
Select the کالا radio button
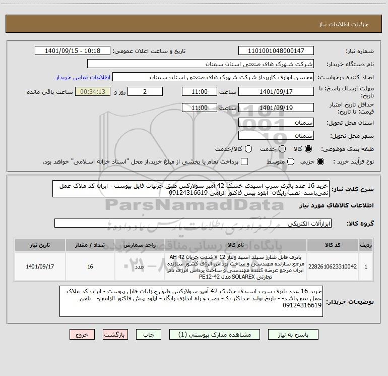(308, 149)
